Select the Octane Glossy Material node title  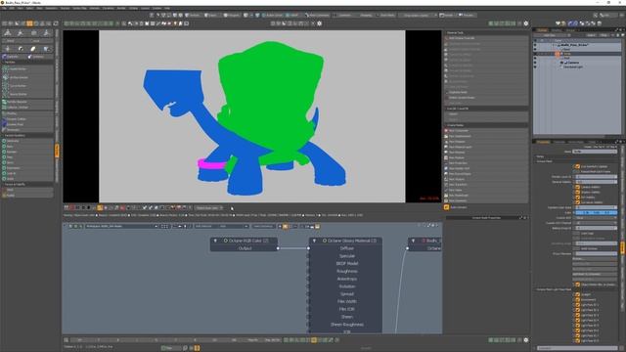pos(352,241)
